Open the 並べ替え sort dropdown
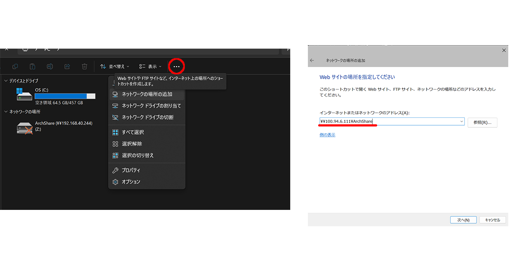516x271 pixels. (x=114, y=67)
